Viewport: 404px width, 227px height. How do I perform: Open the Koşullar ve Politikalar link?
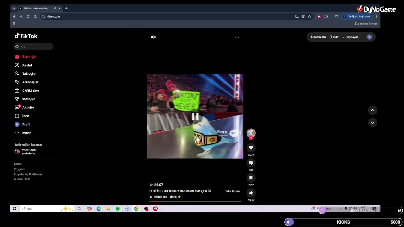(x=28, y=174)
